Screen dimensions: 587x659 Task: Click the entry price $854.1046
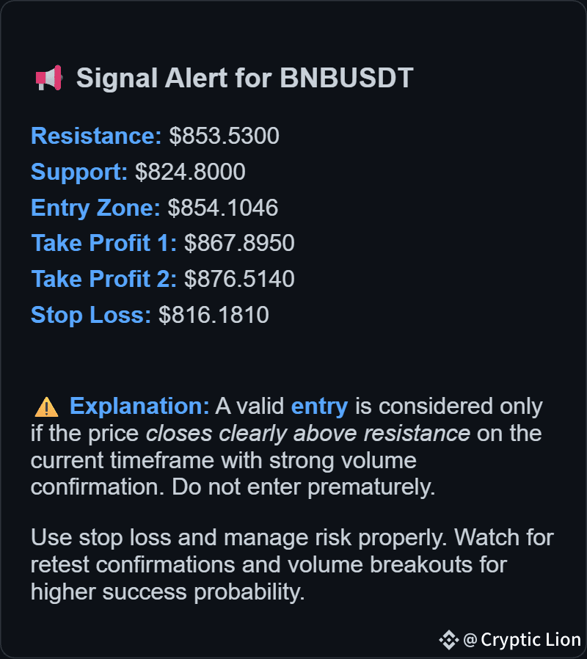pos(223,208)
